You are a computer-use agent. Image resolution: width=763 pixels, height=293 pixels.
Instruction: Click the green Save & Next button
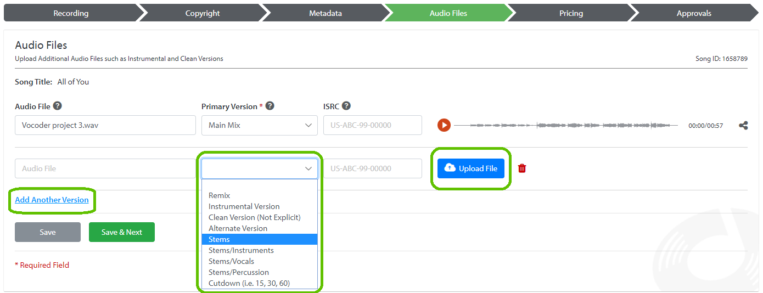(122, 232)
